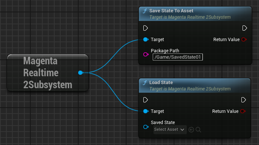Click the Package Path string pin
Viewport: 259px width, 145px height.
point(146,54)
